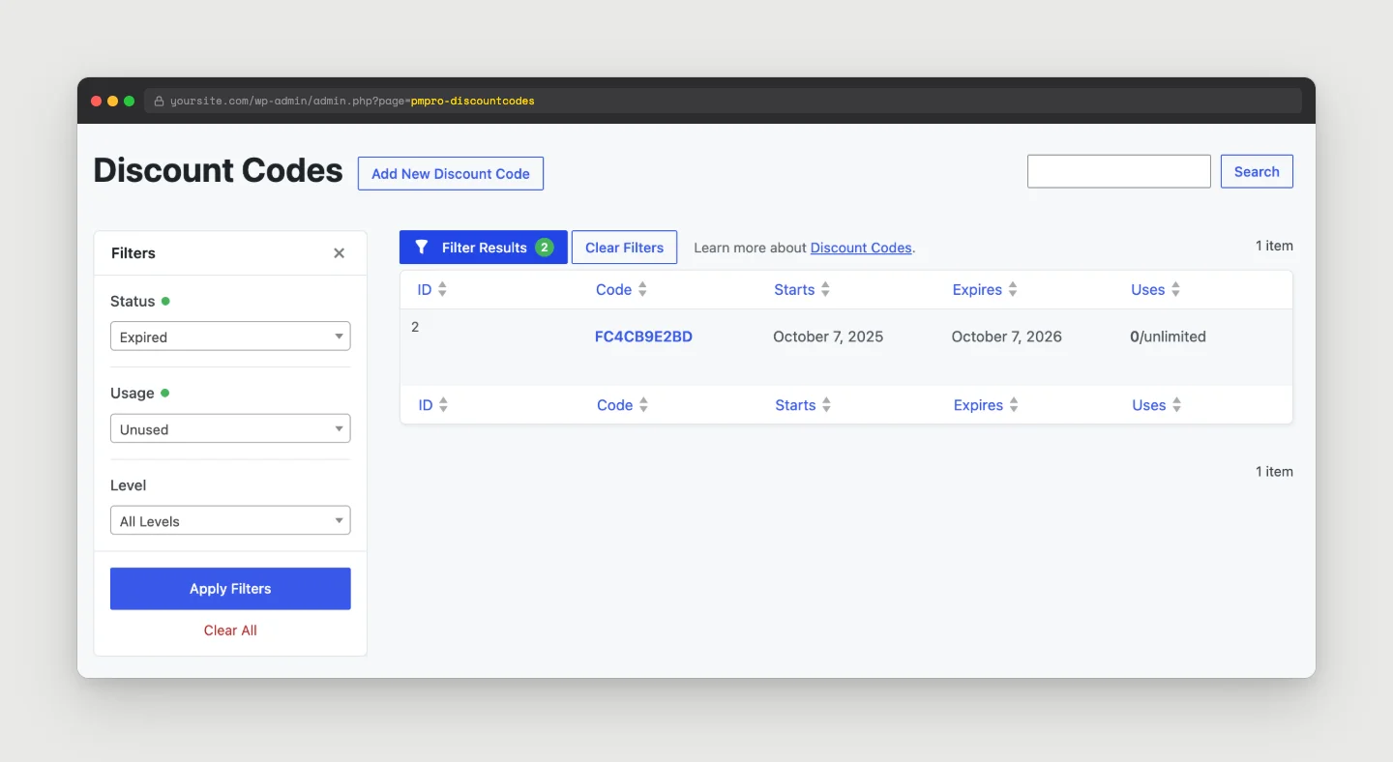Viewport: 1393px width, 762px height.
Task: Open the Usage dropdown showing Unused
Action: coord(230,428)
